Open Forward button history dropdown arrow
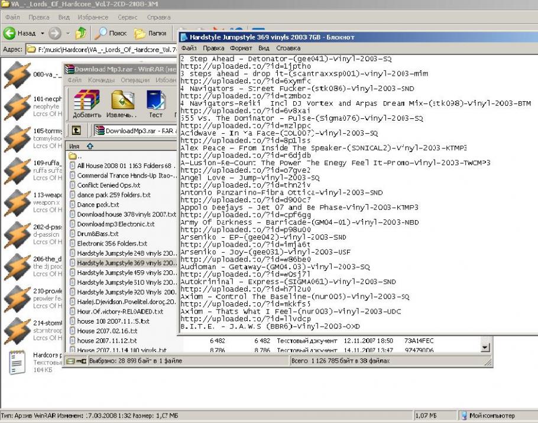538x423 pixels. click(x=68, y=34)
